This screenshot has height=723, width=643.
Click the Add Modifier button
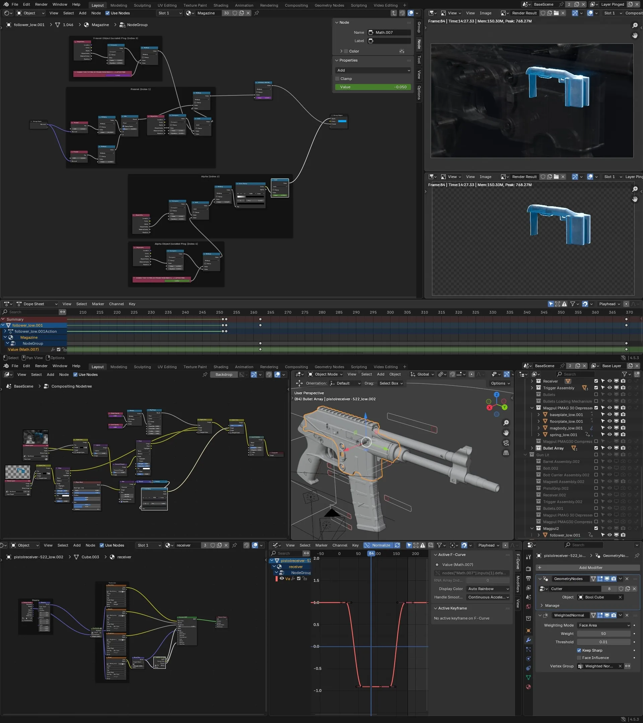coord(587,567)
